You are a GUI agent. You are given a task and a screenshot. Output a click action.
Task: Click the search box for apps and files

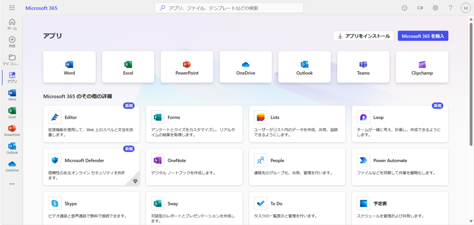(229, 8)
